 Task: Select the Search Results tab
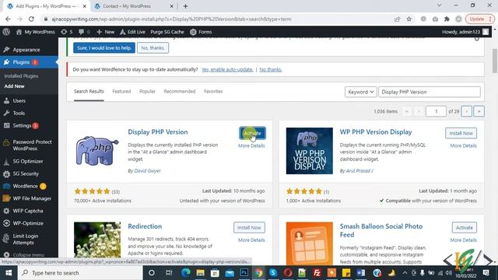pos(89,92)
